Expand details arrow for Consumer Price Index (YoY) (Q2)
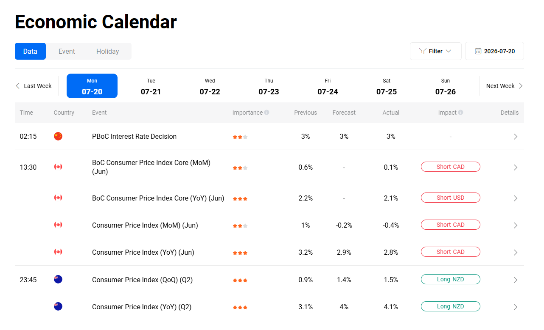Viewport: 544px width, 330px height. pos(516,307)
